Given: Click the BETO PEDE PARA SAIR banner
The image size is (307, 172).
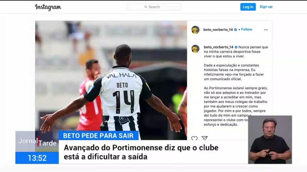Looking at the screenshot, I should click(x=99, y=135).
